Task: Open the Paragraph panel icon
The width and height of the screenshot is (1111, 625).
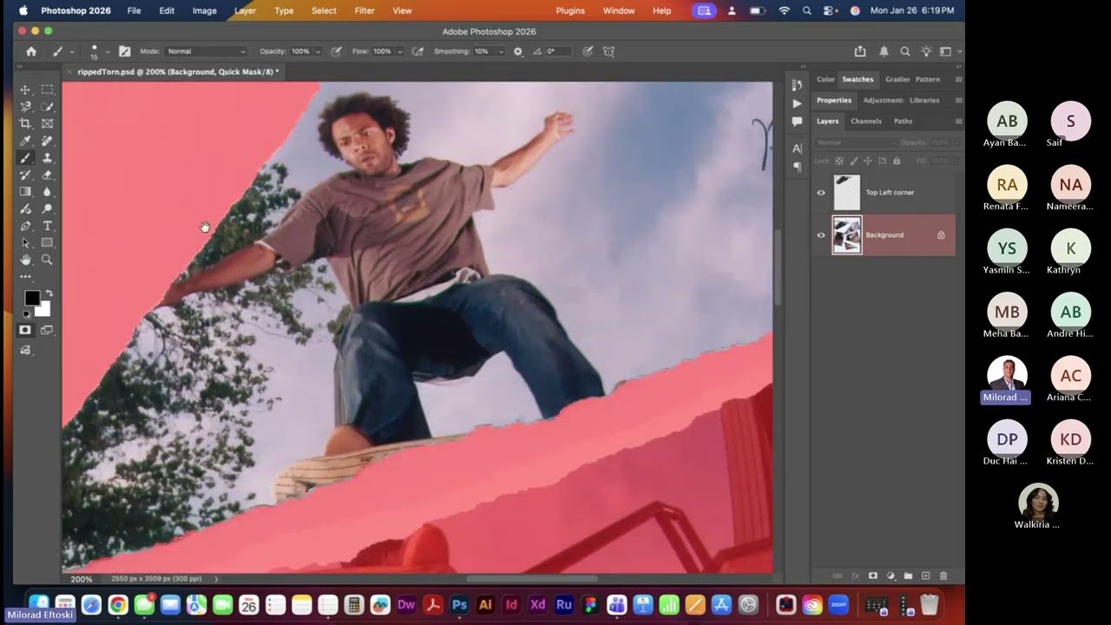Action: pos(797,167)
